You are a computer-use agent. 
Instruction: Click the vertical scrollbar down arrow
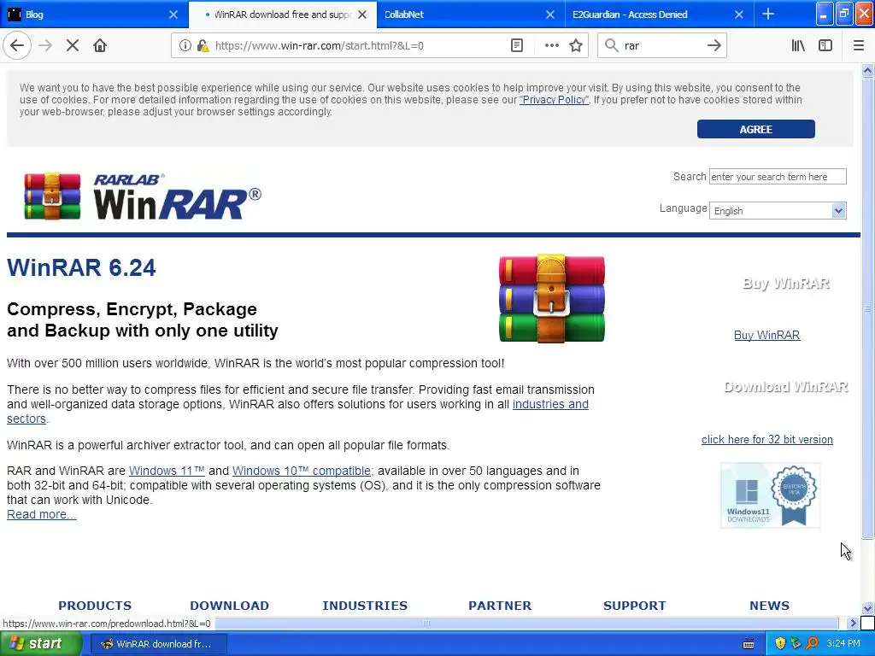pos(867,608)
